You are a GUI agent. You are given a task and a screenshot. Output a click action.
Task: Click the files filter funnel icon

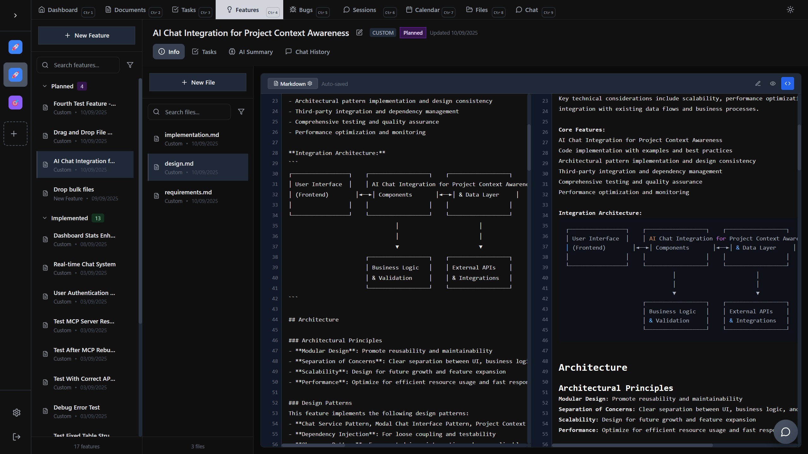click(241, 112)
